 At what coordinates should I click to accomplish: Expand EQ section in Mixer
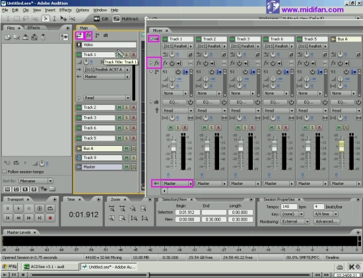pyautogui.click(x=151, y=102)
